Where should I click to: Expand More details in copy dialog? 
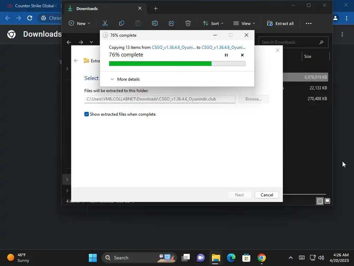click(x=125, y=79)
